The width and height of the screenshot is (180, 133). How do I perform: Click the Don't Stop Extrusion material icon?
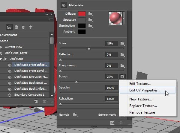click(x=10, y=77)
